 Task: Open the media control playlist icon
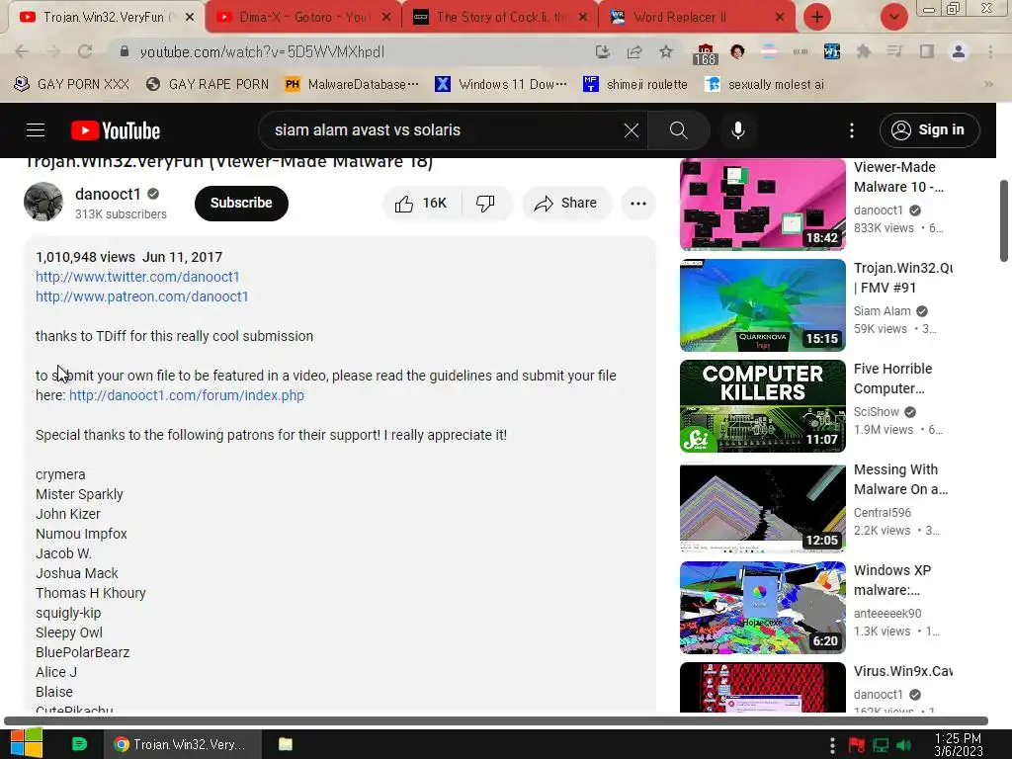tap(894, 51)
